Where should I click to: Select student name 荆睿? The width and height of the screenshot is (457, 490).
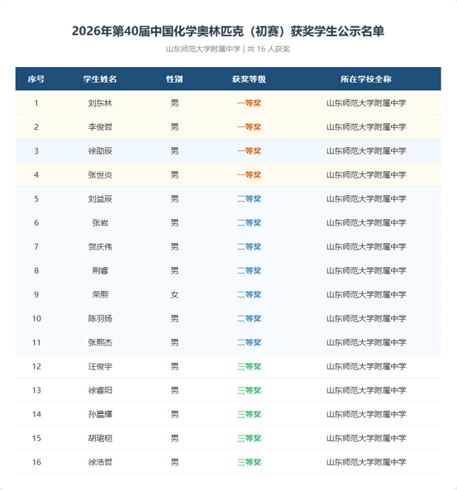click(x=100, y=271)
